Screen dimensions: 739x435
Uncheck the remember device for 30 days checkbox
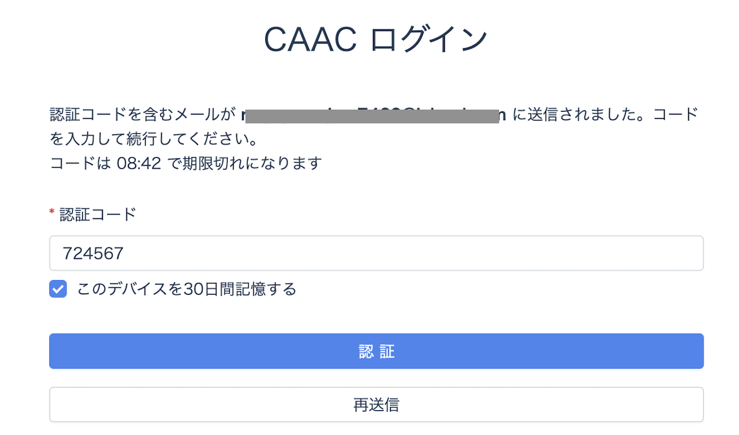58,289
